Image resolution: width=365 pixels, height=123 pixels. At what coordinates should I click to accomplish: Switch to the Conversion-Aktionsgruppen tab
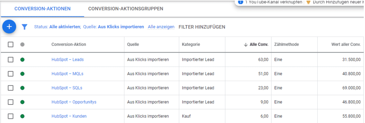(126, 9)
